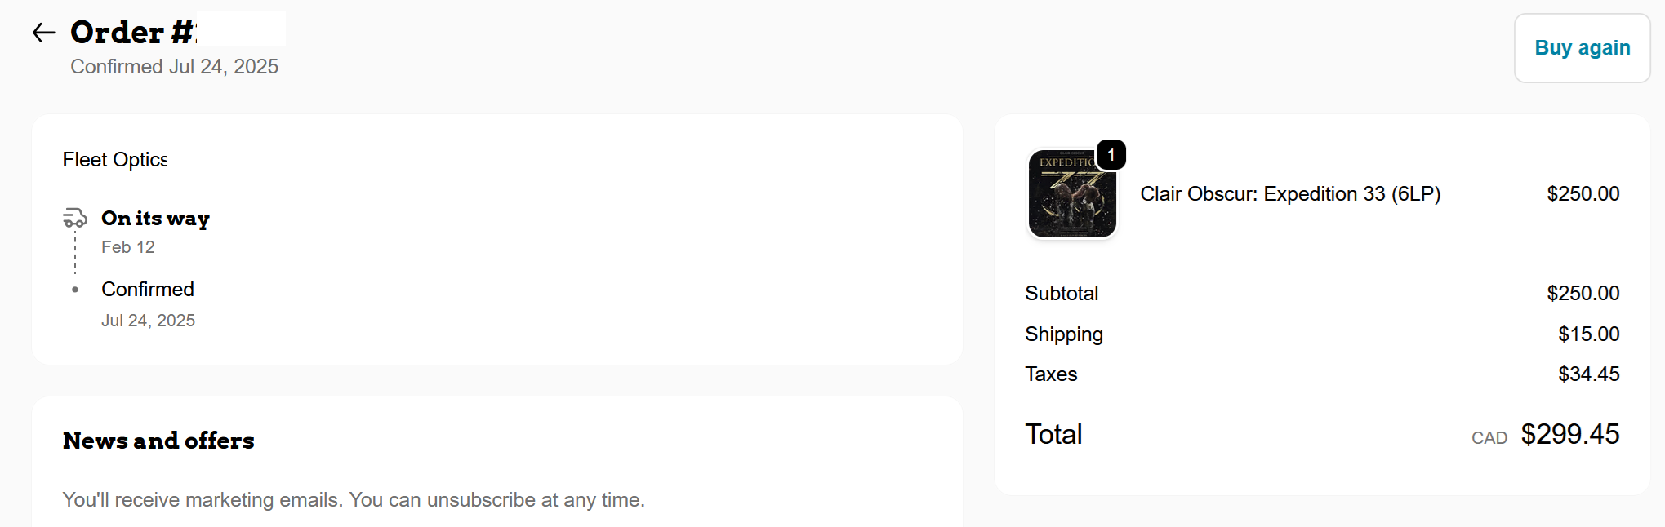Click the Buy again button
The width and height of the screenshot is (1665, 527).
1582,48
